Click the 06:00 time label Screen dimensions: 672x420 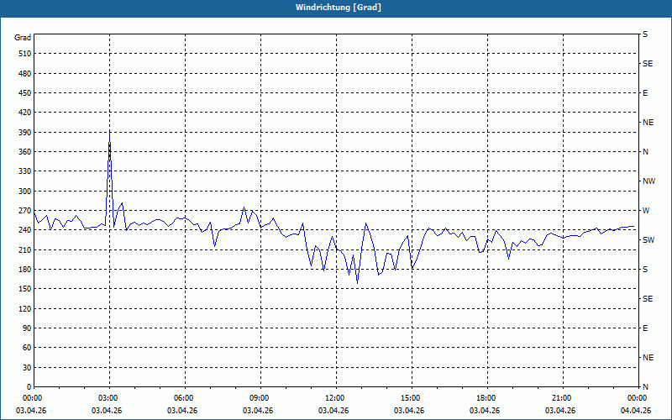coord(182,398)
